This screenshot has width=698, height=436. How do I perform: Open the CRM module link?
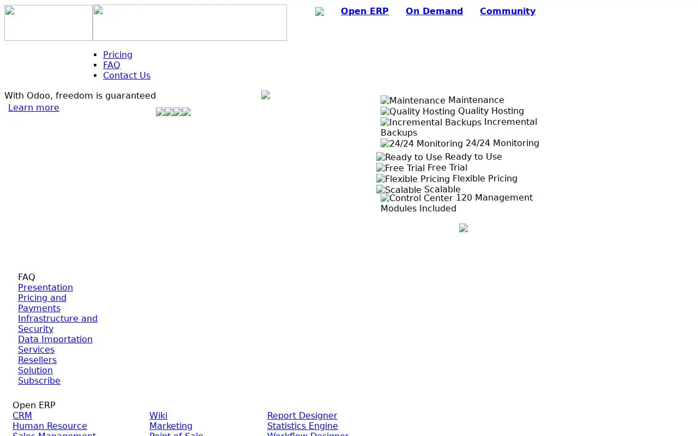(22, 415)
